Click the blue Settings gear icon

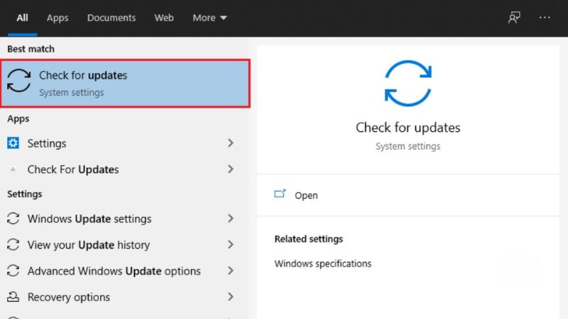coord(13,143)
